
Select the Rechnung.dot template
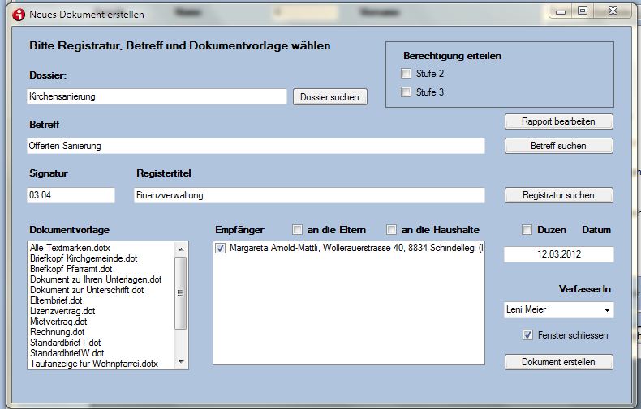point(57,332)
